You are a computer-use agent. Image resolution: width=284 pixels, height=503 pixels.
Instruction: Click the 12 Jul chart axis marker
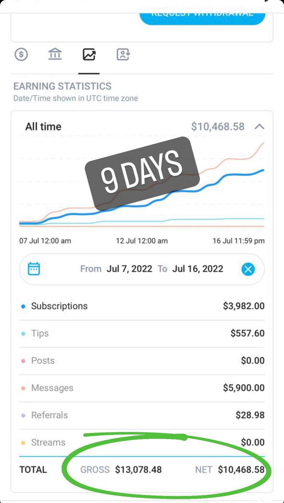(141, 241)
